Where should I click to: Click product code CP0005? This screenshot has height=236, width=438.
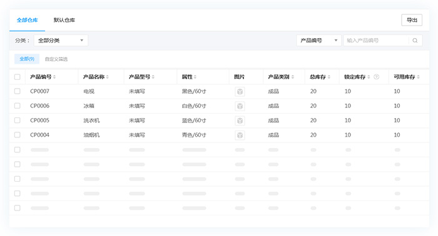(39, 120)
